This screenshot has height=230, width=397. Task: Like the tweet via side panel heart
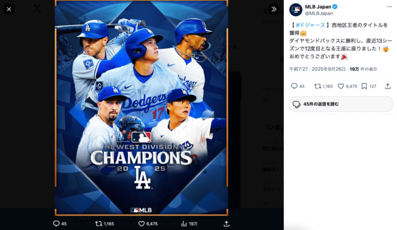point(341,86)
